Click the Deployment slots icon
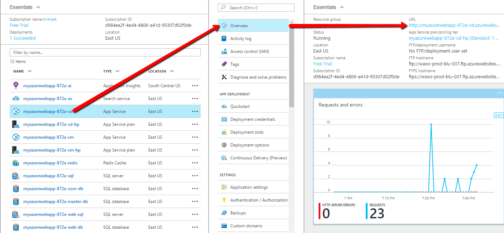The image size is (504, 233). (x=224, y=132)
